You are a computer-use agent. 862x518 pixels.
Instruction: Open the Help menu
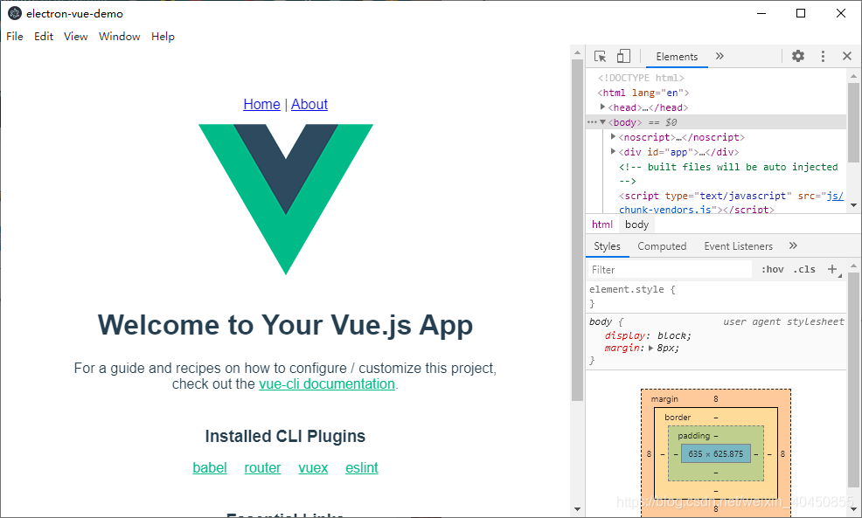point(163,37)
